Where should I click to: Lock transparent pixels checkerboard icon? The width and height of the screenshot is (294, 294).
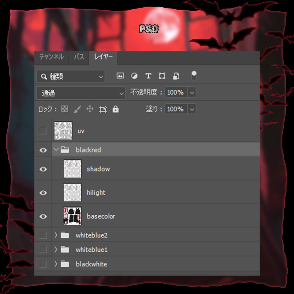pyautogui.click(x=65, y=109)
